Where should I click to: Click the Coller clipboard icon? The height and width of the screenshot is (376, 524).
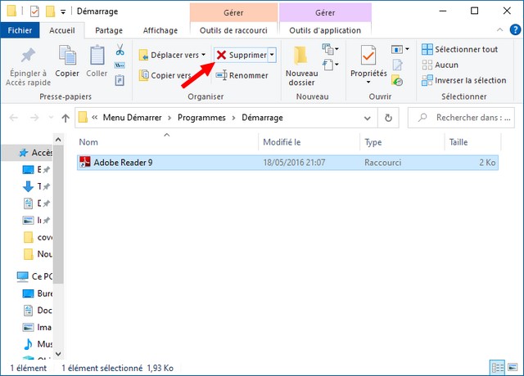click(x=97, y=55)
